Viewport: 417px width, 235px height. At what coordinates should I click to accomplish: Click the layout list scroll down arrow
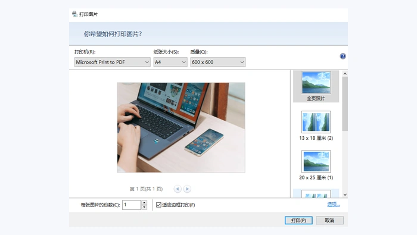click(x=345, y=195)
